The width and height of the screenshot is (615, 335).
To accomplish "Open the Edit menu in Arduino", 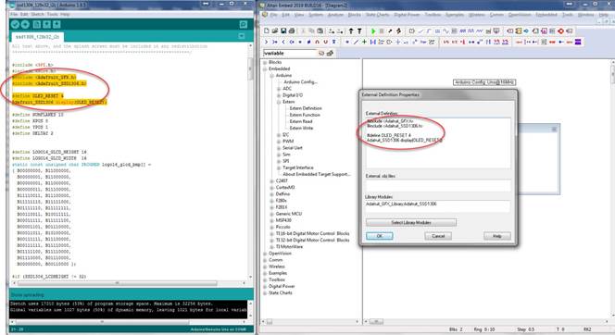I will tap(24, 14).
